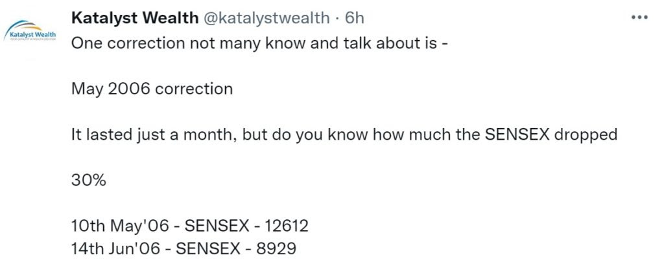Click the small tagline under the logo wordmark
Image resolution: width=664 pixels, height=260 pixels.
[33, 39]
